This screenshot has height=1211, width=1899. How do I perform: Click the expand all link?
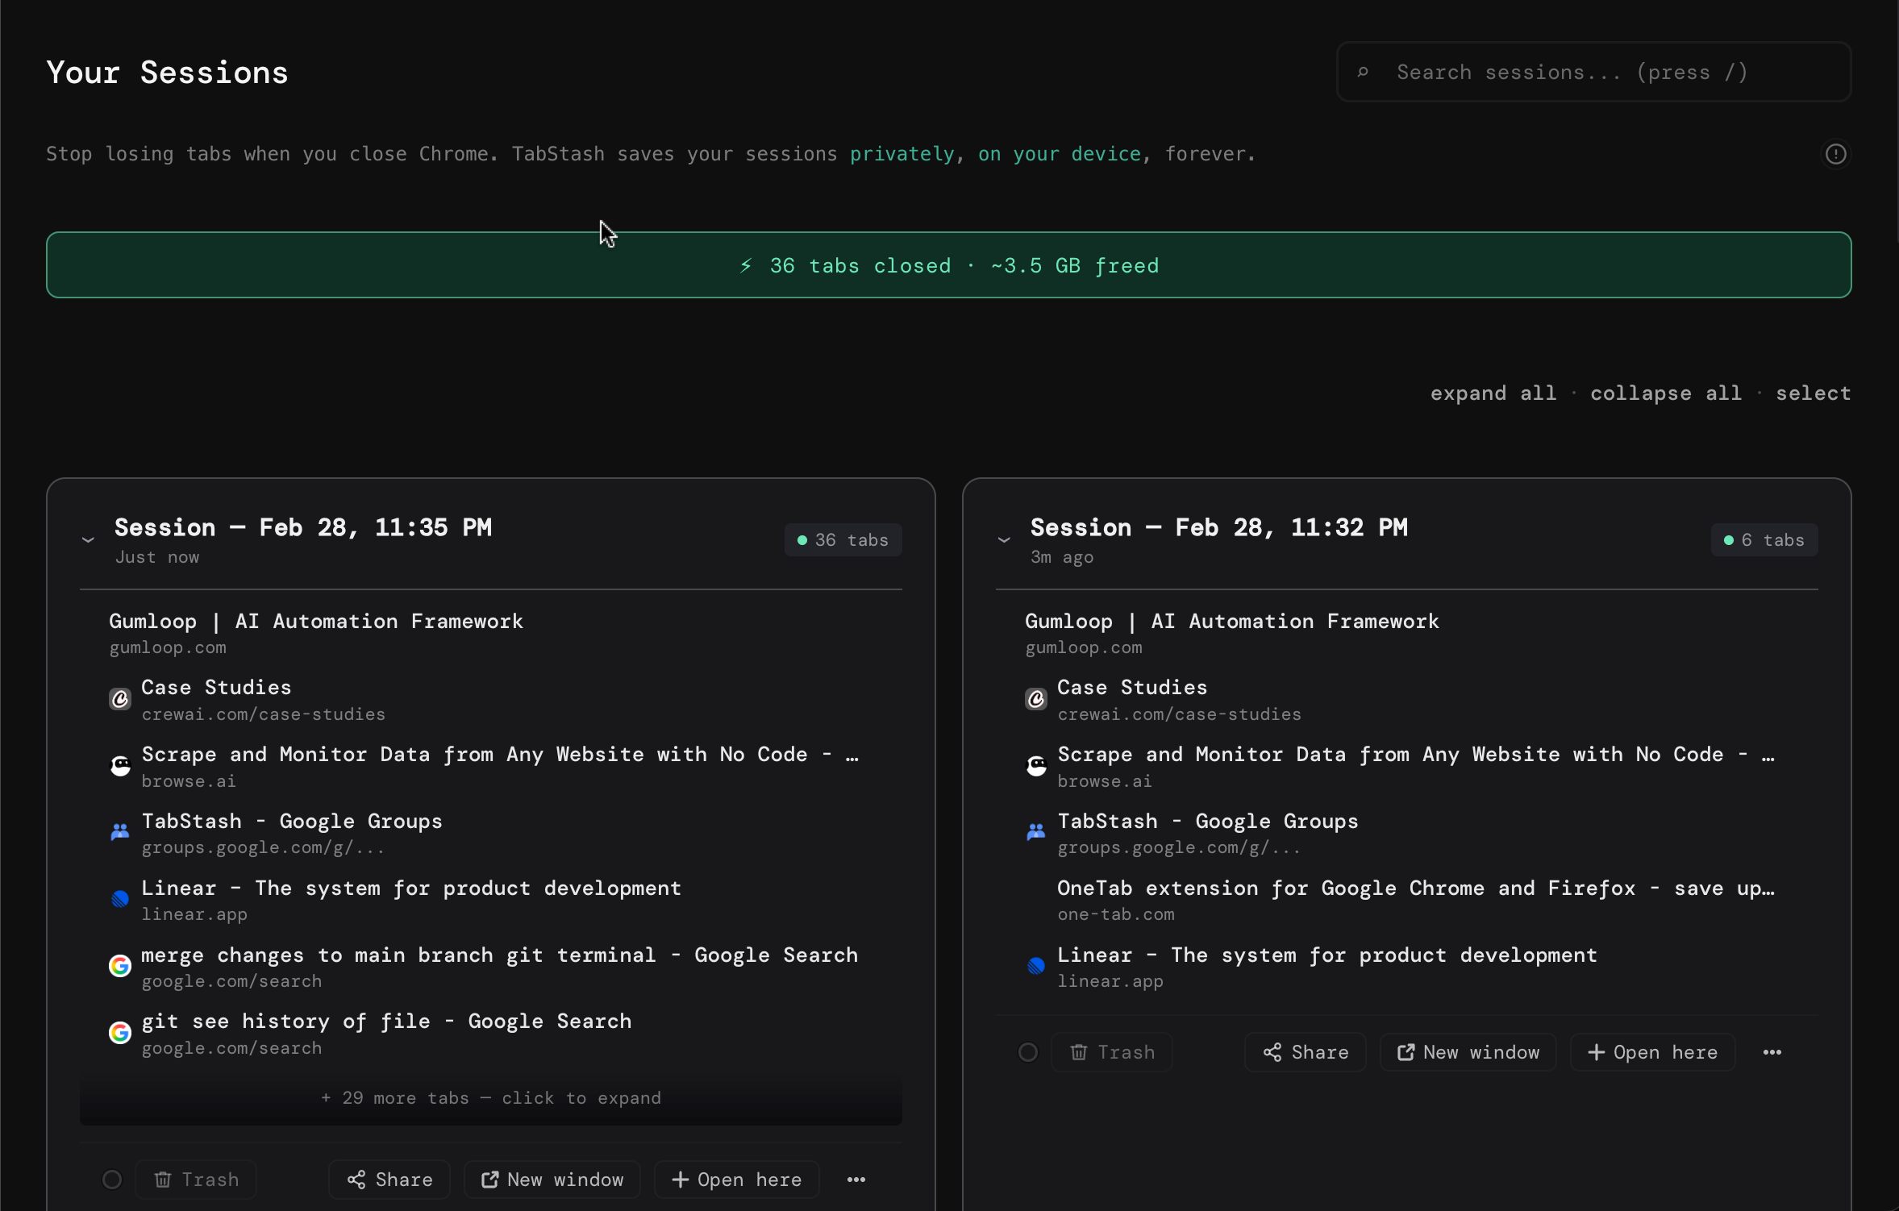click(x=1493, y=393)
